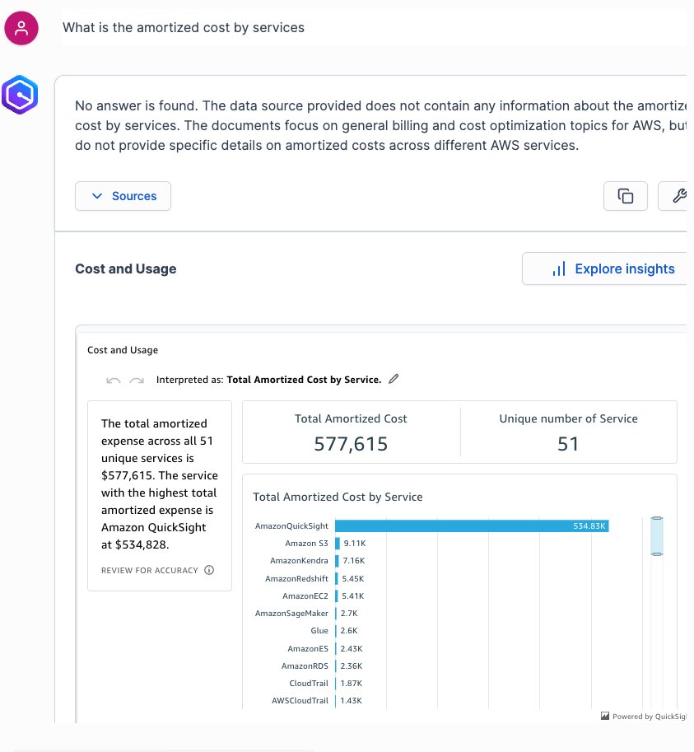The height and width of the screenshot is (752, 694).
Task: Click the 2.43K value for AmazonES
Action: click(352, 649)
